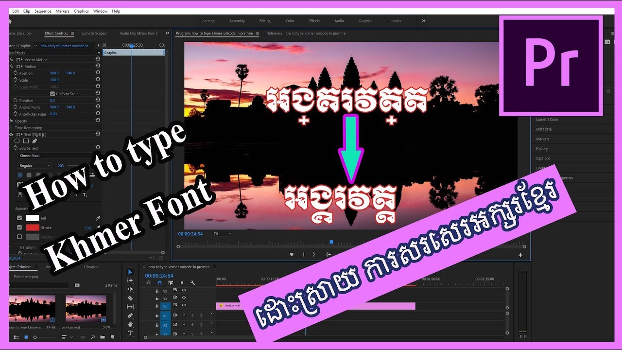Screen dimensions: 622x350
Task: Open the Libraries tab in Project panel
Action: [x=90, y=267]
